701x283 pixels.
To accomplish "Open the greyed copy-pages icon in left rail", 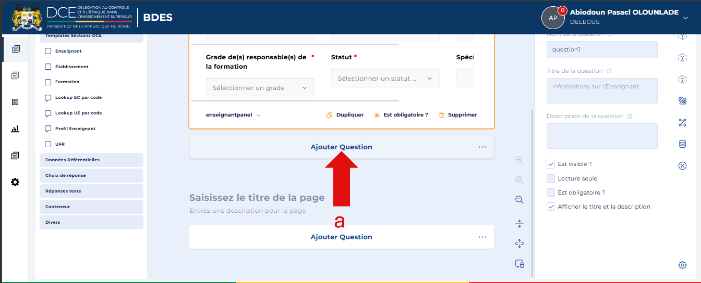I will click(15, 76).
